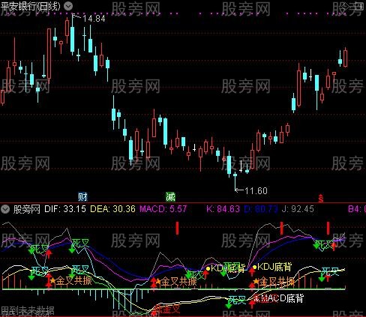366x317 pixels.
Task: Select the 平安银行(日线) chart title
Action: point(31,6)
